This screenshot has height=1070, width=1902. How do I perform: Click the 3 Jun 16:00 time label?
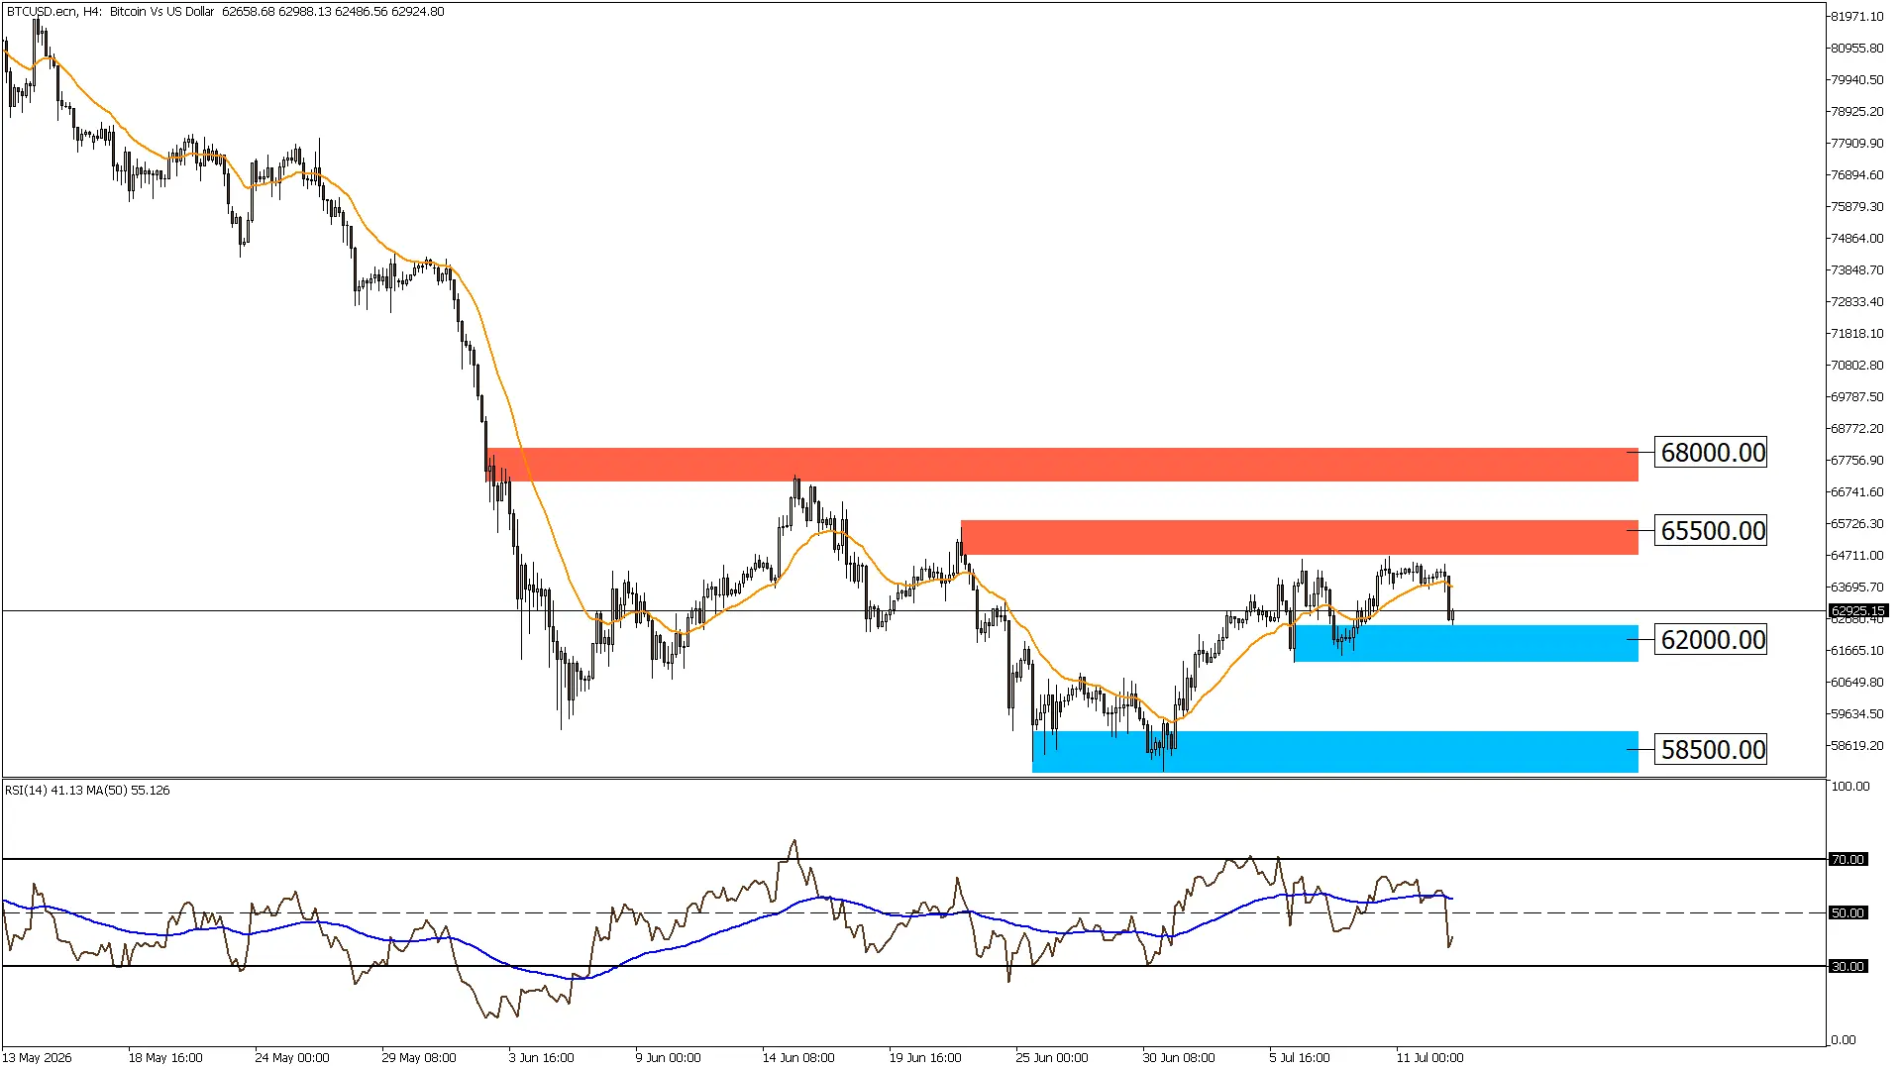(x=541, y=1058)
